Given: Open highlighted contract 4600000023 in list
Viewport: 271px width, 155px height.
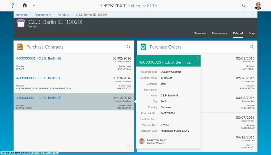Looking at the screenshot, I should pyautogui.click(x=39, y=98).
